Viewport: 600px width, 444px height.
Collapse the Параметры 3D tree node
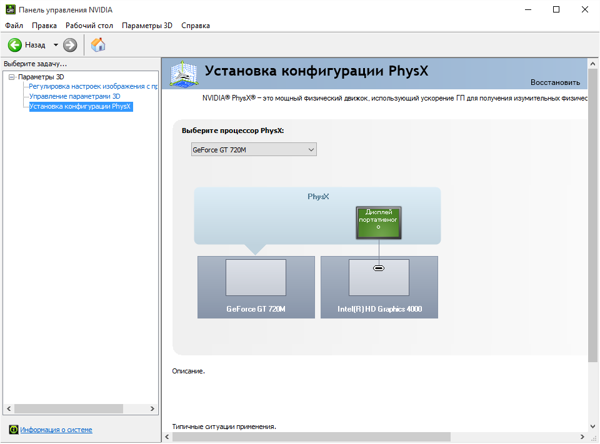tap(11, 77)
